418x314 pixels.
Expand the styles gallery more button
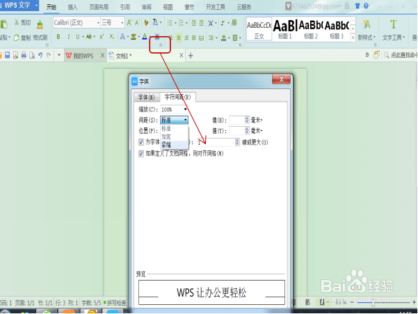tap(353, 38)
